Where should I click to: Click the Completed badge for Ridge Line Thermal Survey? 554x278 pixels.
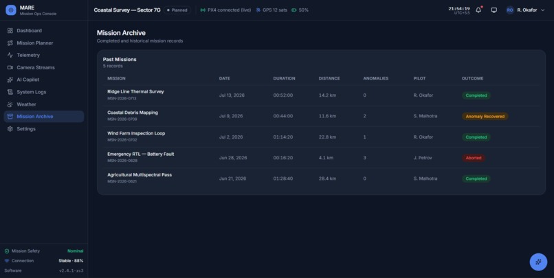[476, 95]
